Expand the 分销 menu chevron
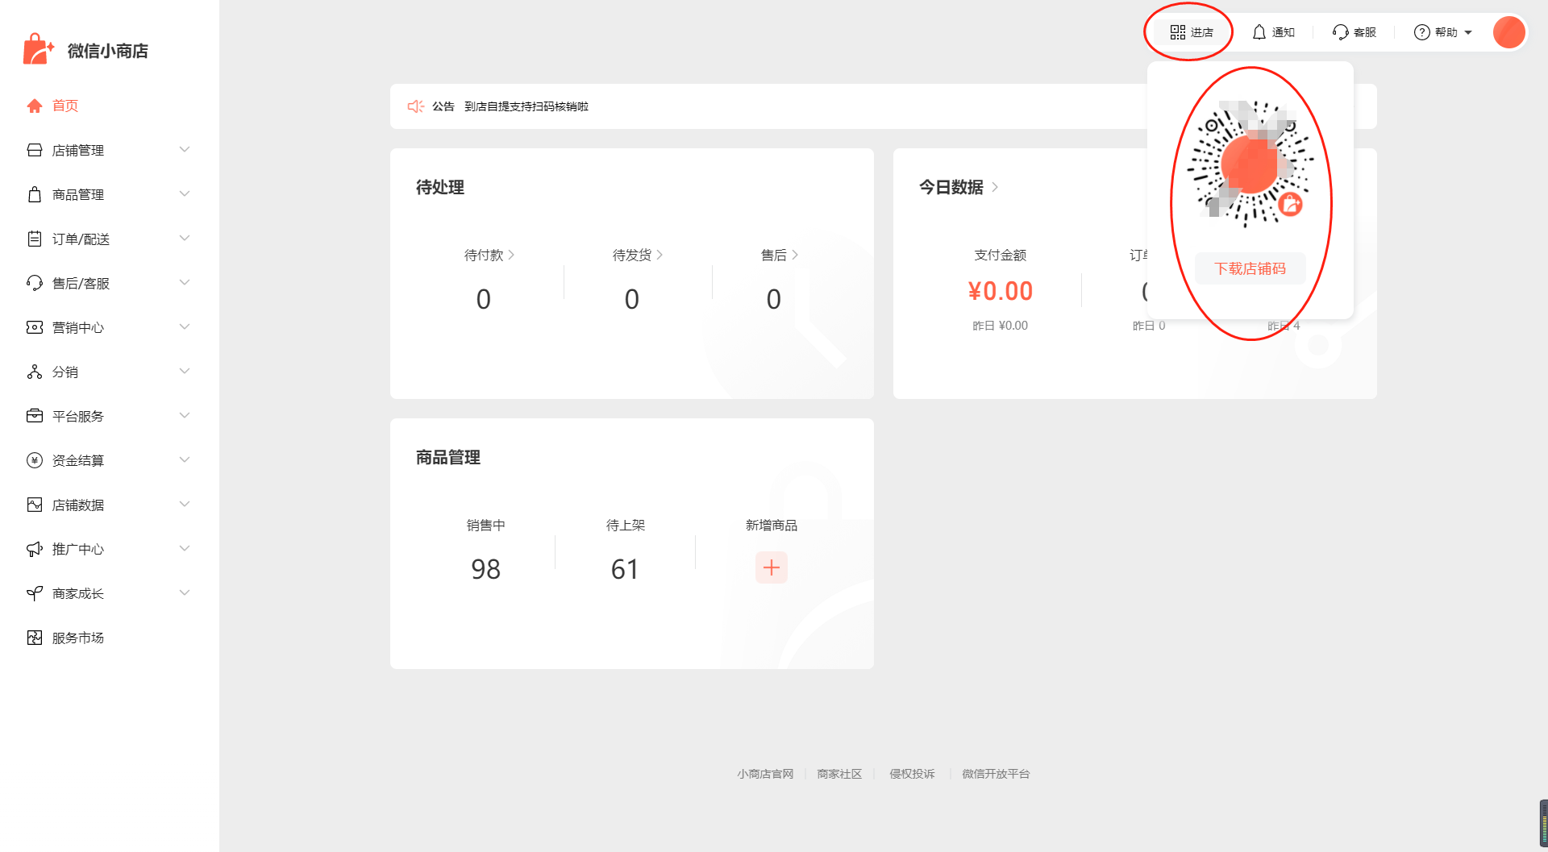The image size is (1548, 852). [185, 372]
